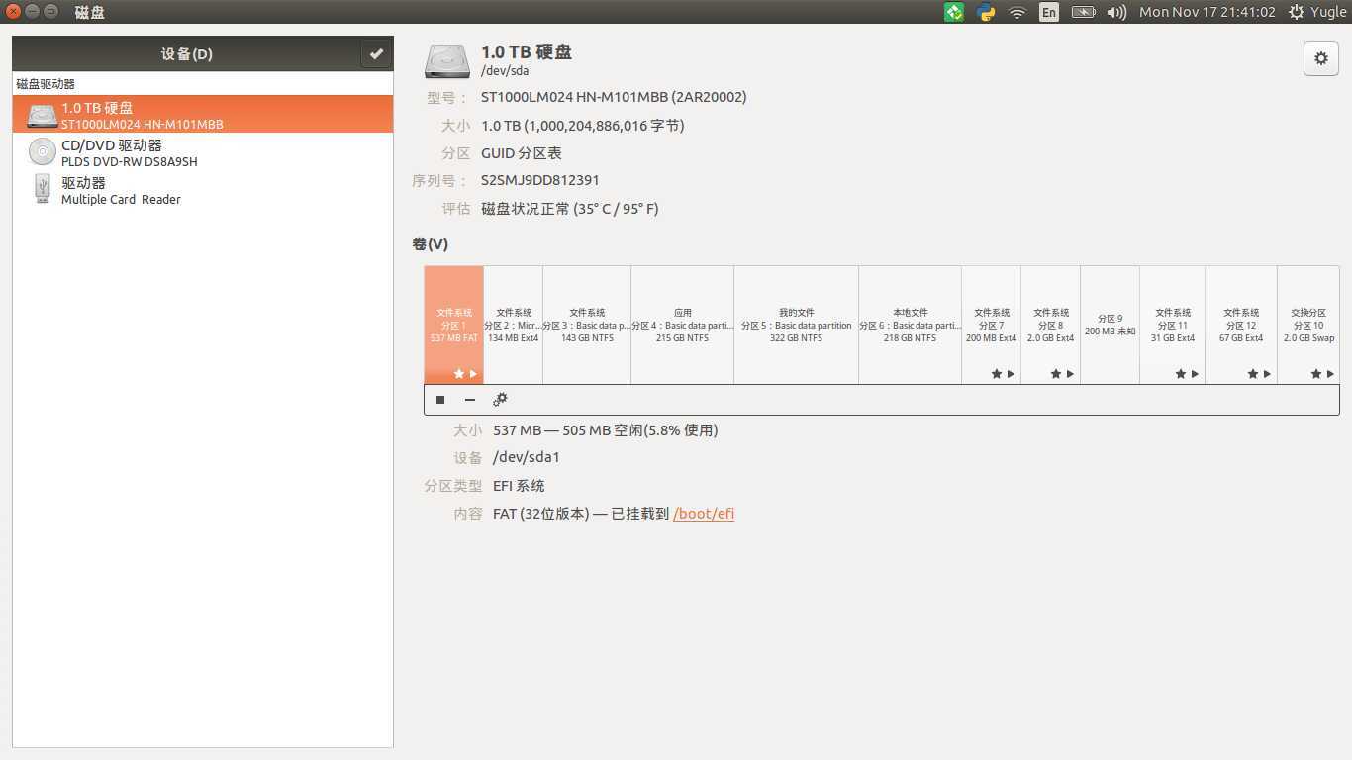Select the Multiple Card Reader device

point(203,190)
